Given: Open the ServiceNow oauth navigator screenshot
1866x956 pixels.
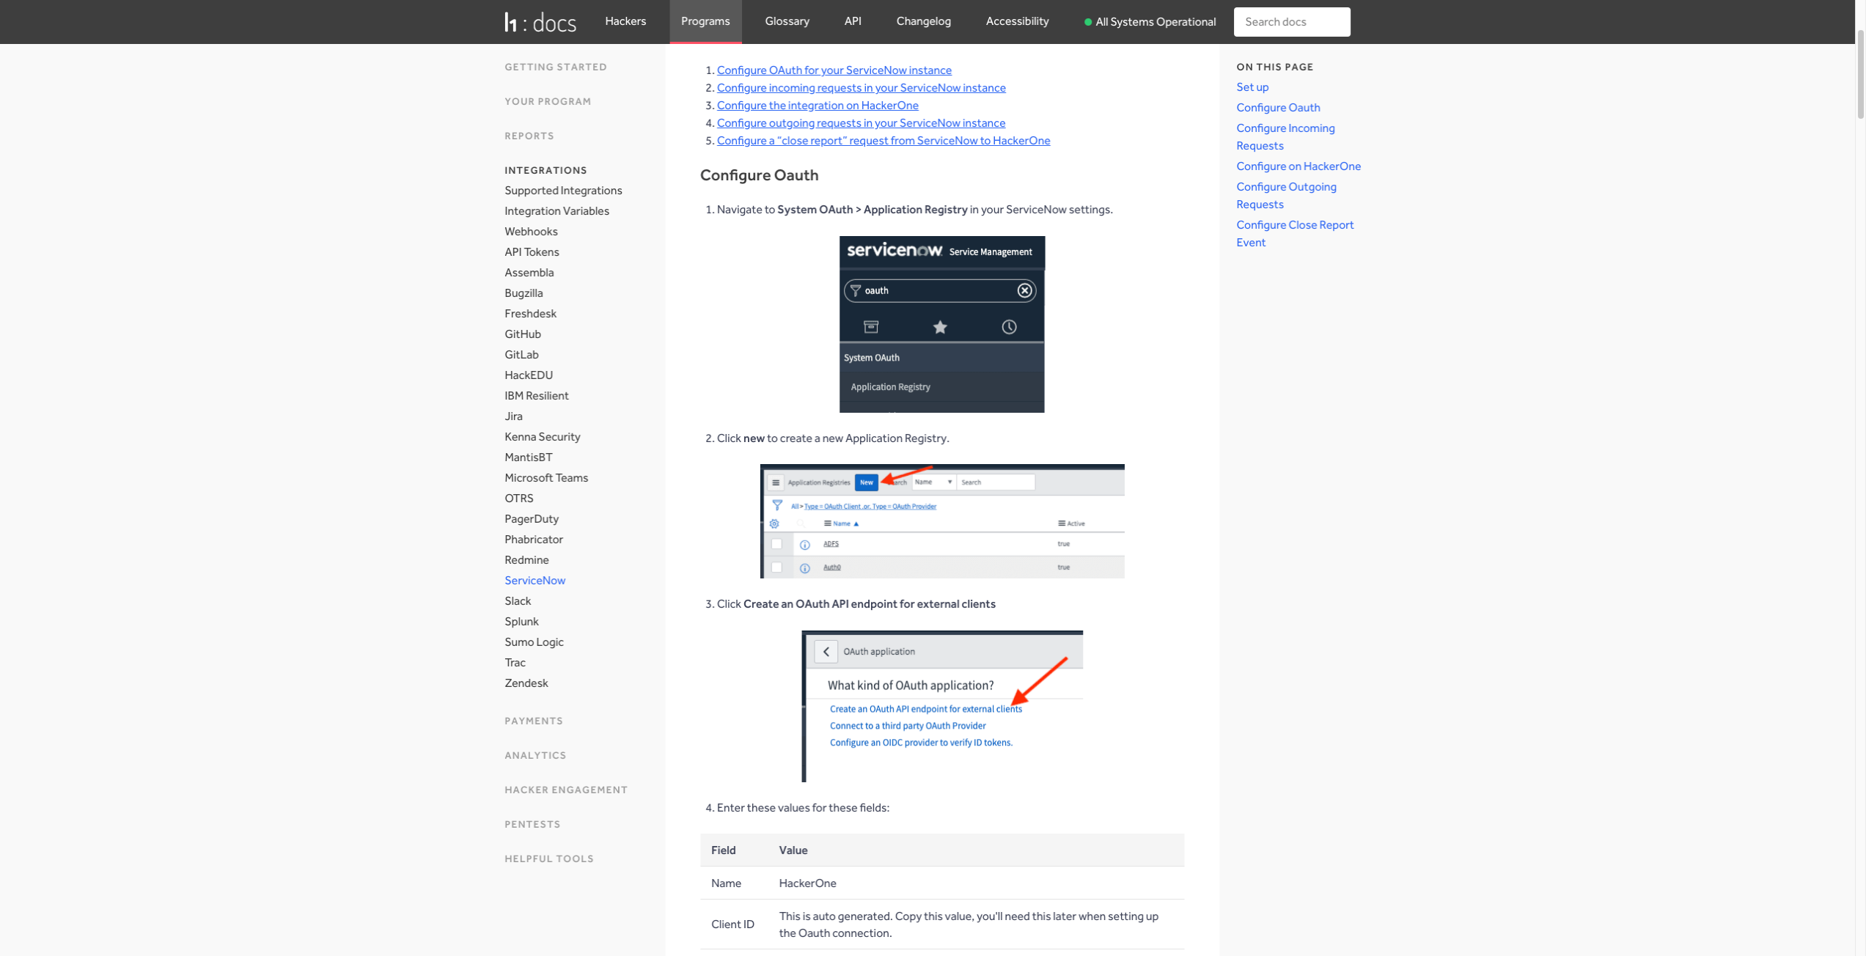Looking at the screenshot, I should [941, 324].
